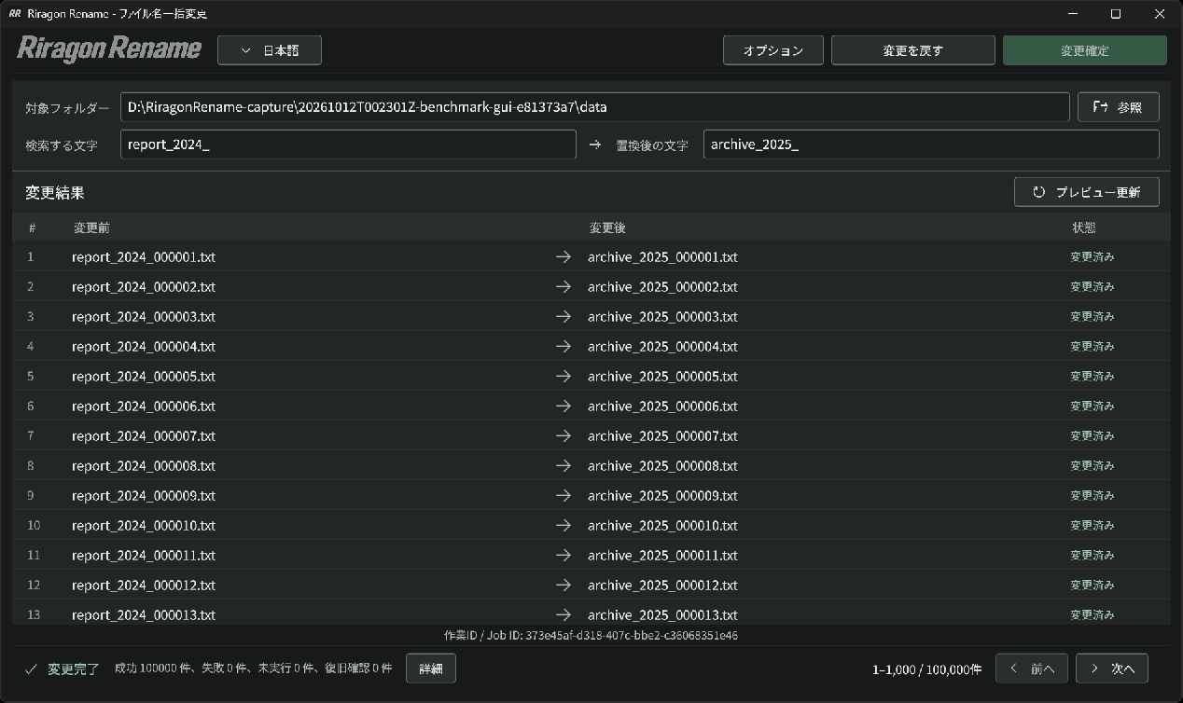Select report_2024_000006.txt in the list
Image resolution: width=1183 pixels, height=703 pixels.
(144, 407)
